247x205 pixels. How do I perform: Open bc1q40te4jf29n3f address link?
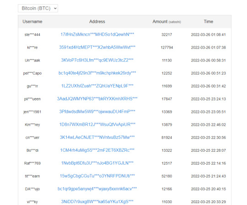[x=97, y=73]
